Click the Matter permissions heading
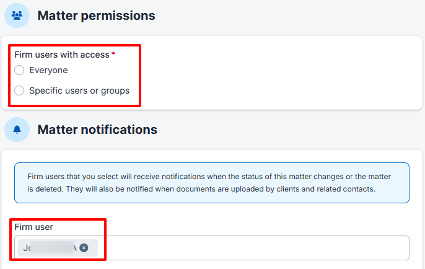 [x=96, y=15]
